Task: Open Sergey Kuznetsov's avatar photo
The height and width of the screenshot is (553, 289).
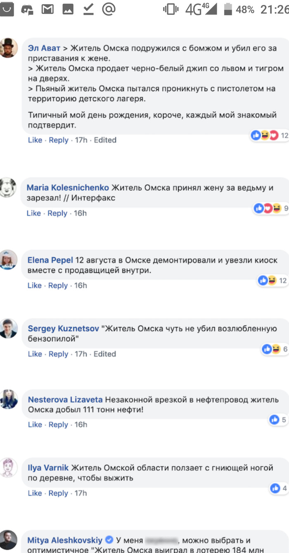Action: (x=8, y=328)
